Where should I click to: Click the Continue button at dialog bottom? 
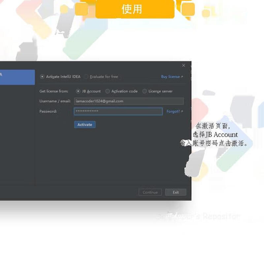pos(150,192)
